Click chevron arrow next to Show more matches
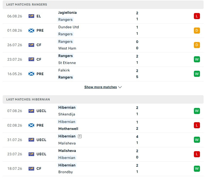 [120, 87]
